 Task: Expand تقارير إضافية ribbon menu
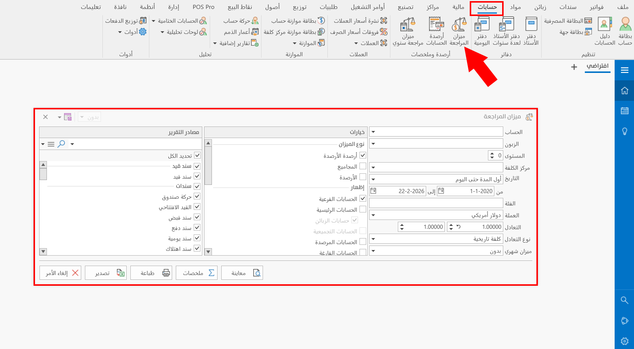236,43
